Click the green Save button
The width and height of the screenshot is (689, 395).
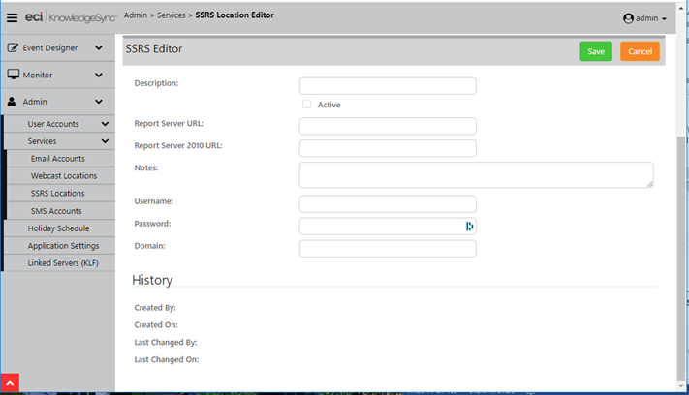pos(596,51)
